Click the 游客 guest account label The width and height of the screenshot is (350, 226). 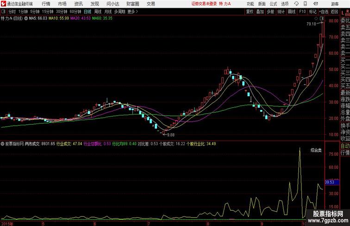pyautogui.click(x=335, y=4)
